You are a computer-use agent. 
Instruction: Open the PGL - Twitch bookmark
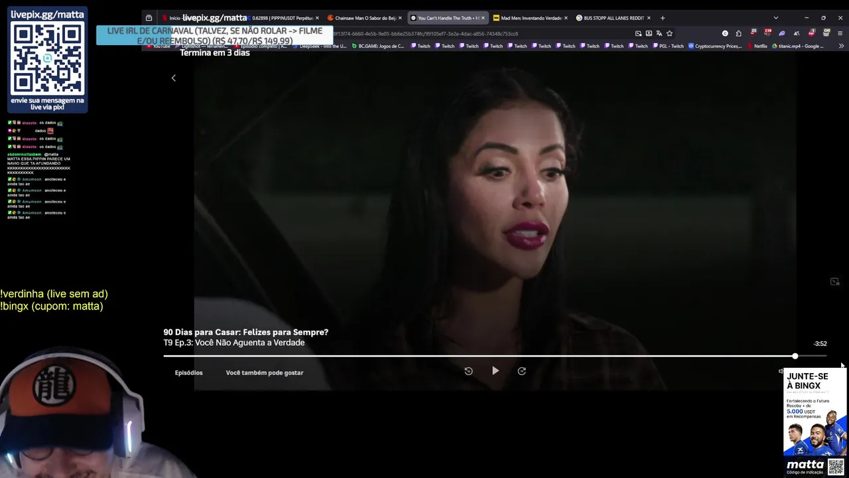[669, 46]
